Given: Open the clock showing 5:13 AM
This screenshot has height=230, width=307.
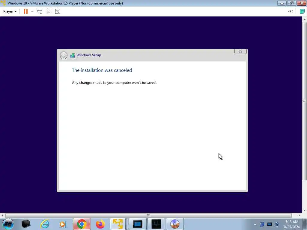Looking at the screenshot, I should pyautogui.click(x=292, y=224).
